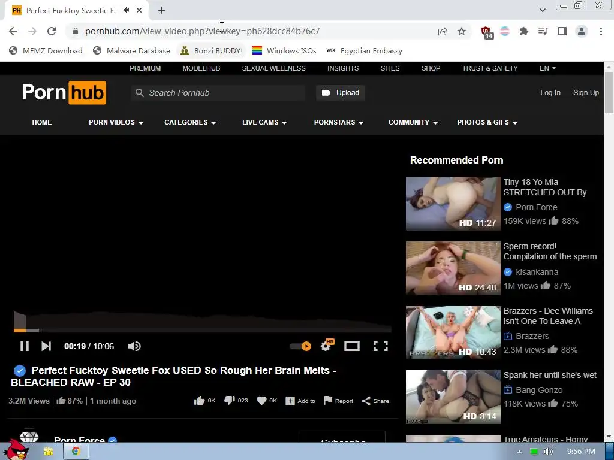Open the SHOP top menu item
The height and width of the screenshot is (460, 614).
tap(431, 68)
